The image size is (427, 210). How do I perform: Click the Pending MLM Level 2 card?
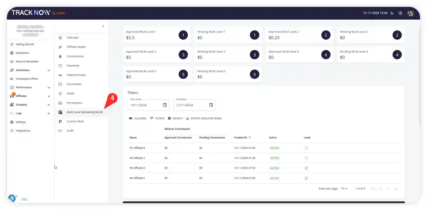(x=371, y=35)
